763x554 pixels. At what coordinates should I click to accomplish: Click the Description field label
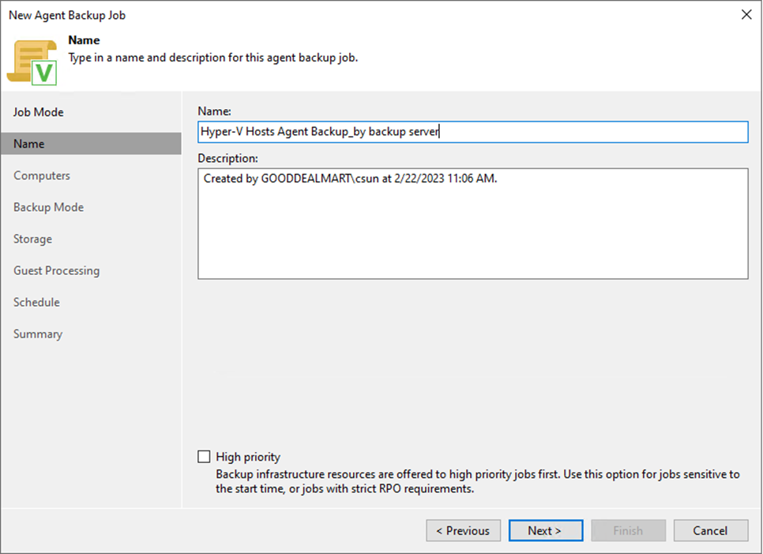click(227, 159)
